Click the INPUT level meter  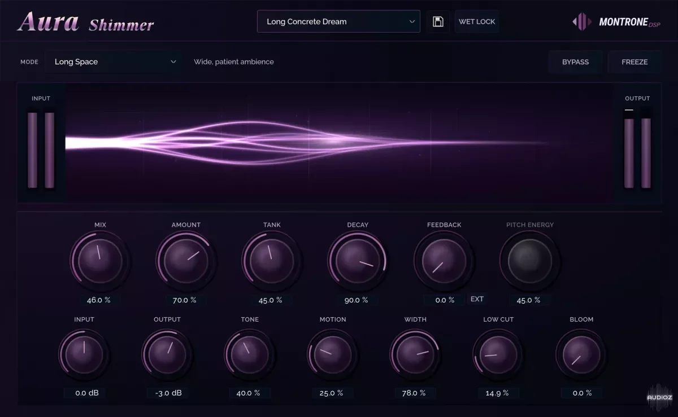click(x=41, y=150)
